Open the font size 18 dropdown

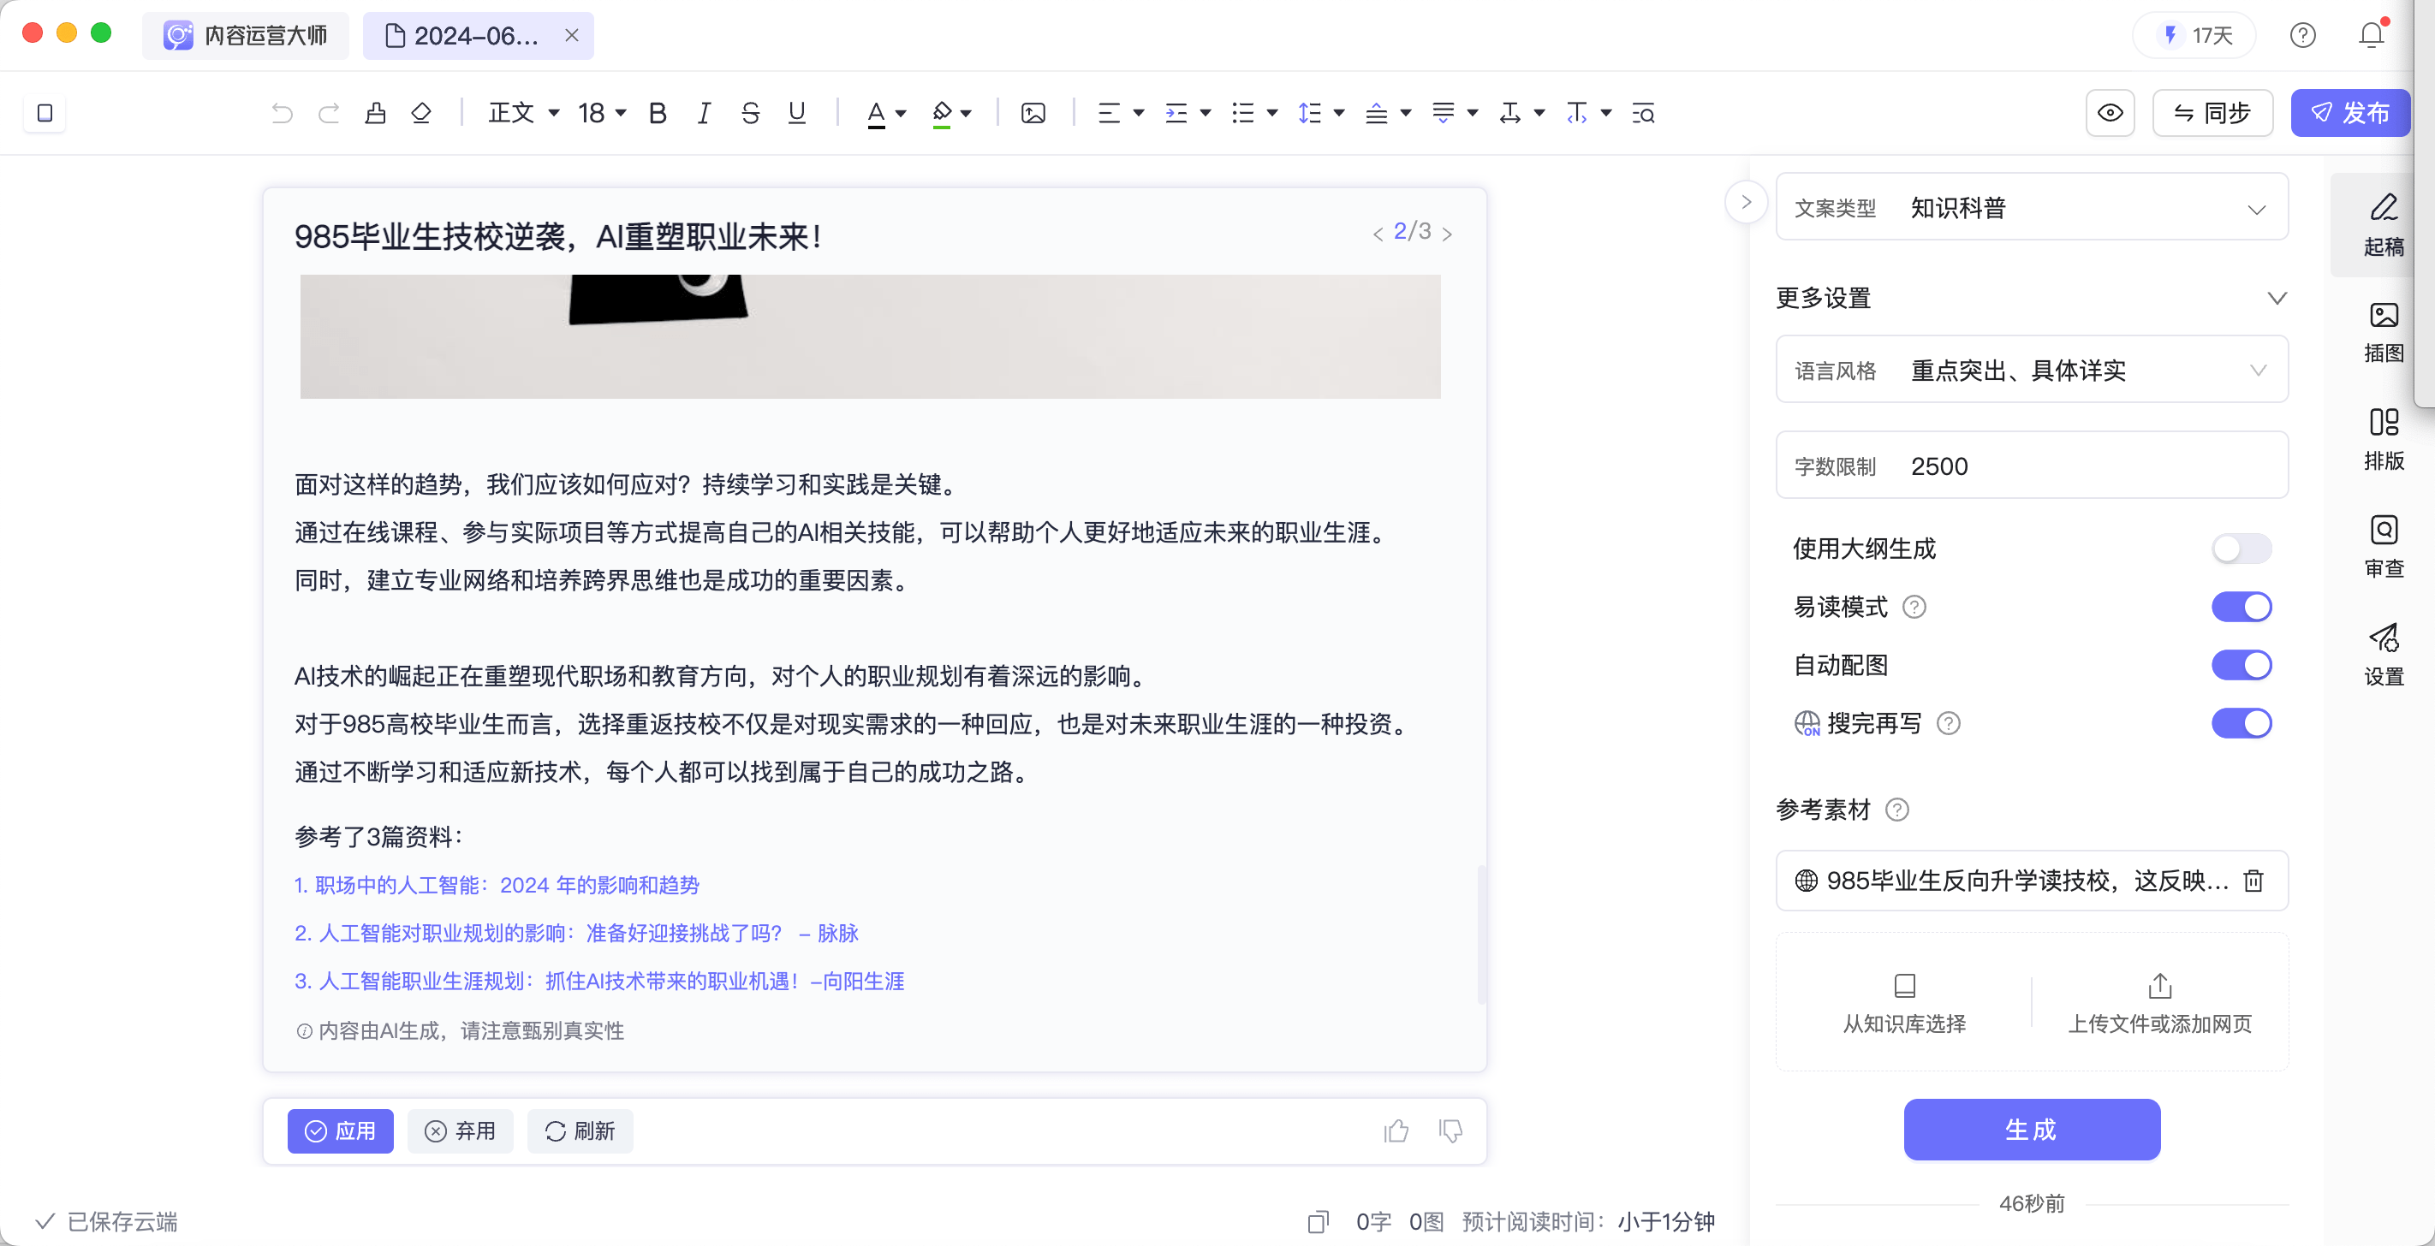click(602, 113)
